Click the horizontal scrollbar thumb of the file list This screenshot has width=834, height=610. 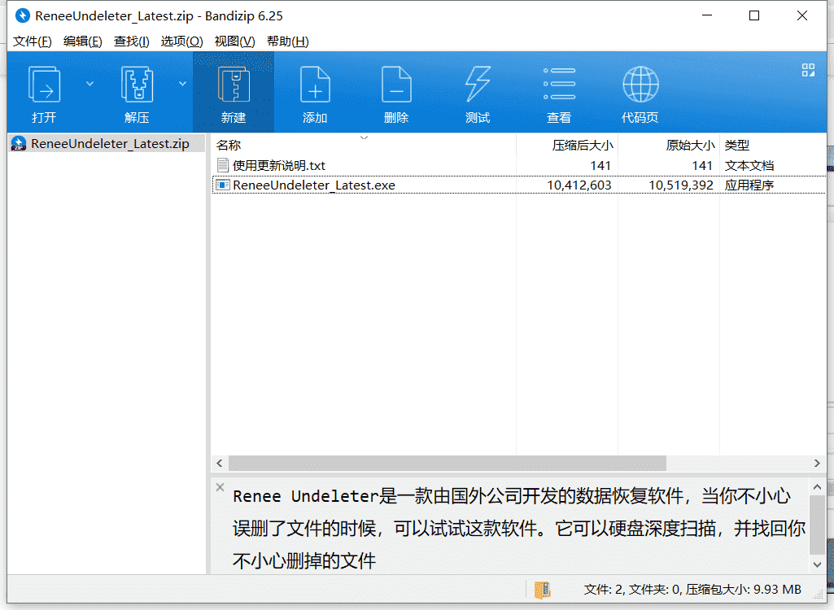(448, 464)
